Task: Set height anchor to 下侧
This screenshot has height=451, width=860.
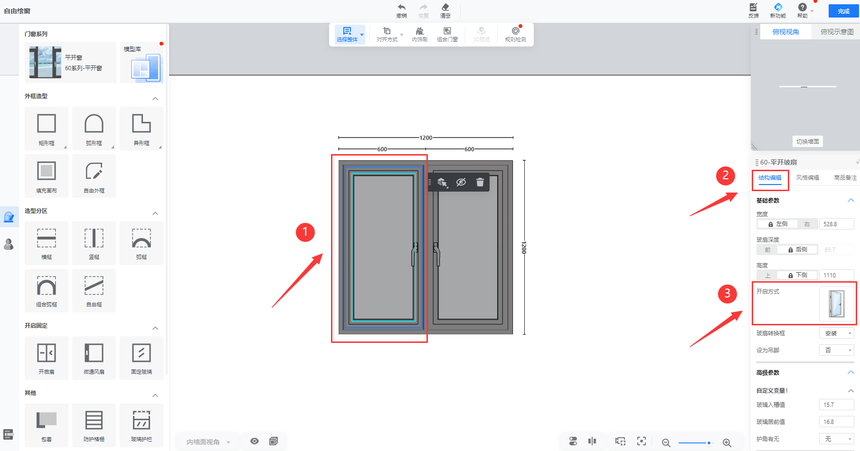Action: coord(797,275)
